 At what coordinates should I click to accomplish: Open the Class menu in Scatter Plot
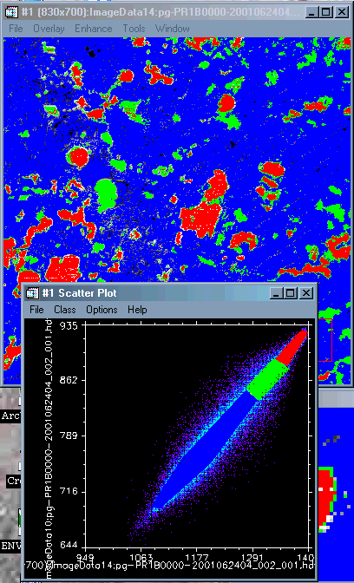[x=65, y=310]
